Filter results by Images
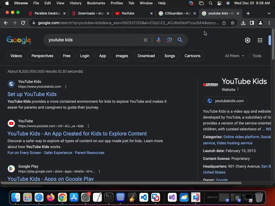This screenshot has width=275, height=206. 122,56
